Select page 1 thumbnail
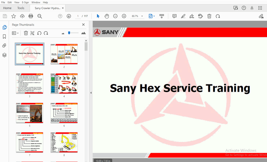Screen dimensions: 267x162 [29, 54]
